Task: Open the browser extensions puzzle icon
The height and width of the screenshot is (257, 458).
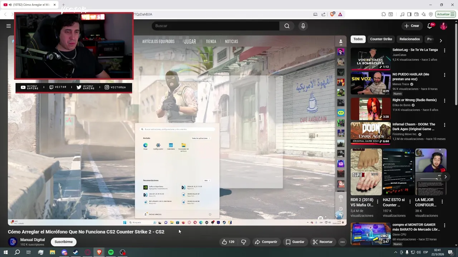Action: pos(384,14)
